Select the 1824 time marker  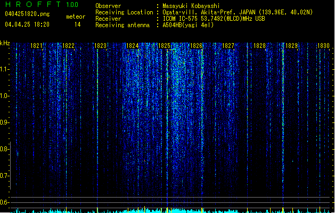132,45
